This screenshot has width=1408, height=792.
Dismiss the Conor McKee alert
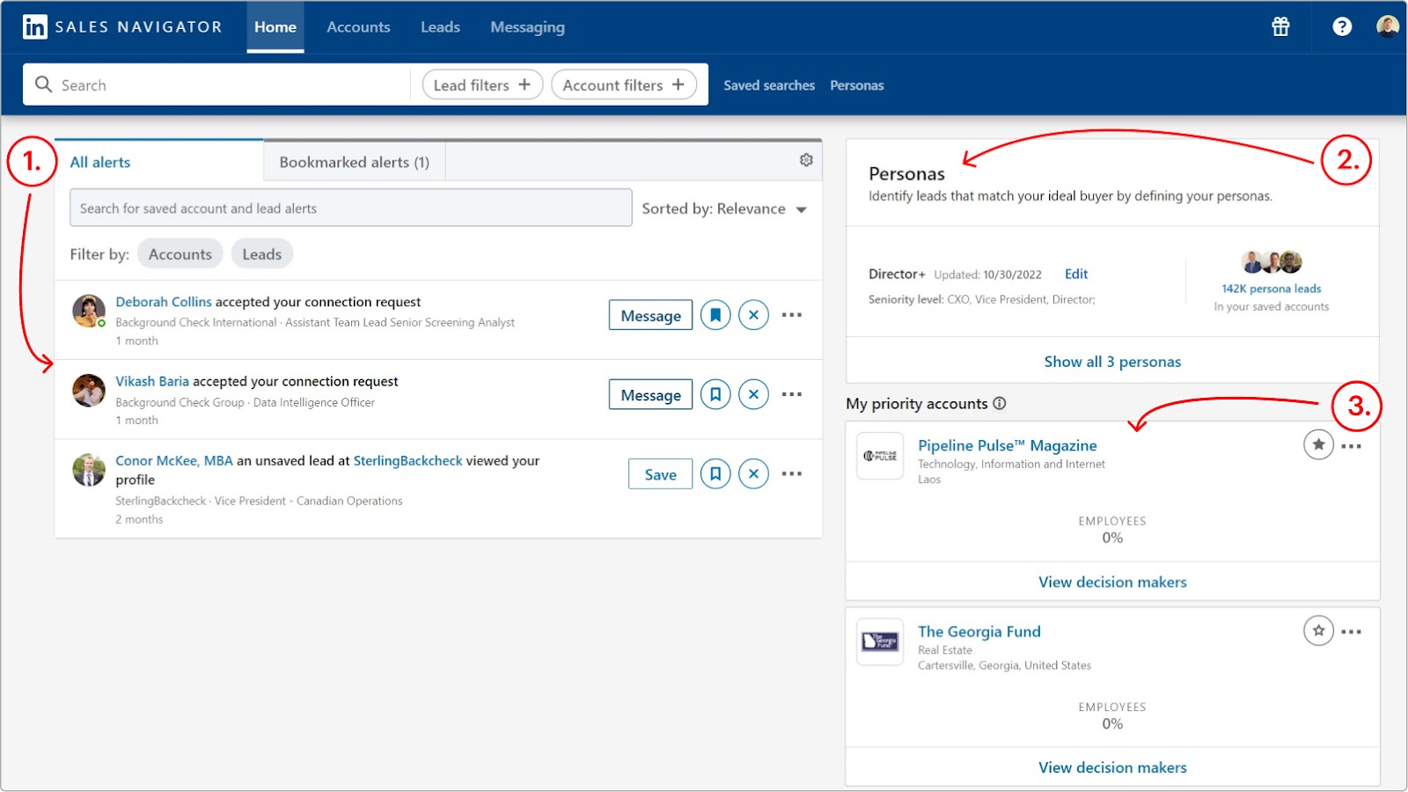(753, 473)
